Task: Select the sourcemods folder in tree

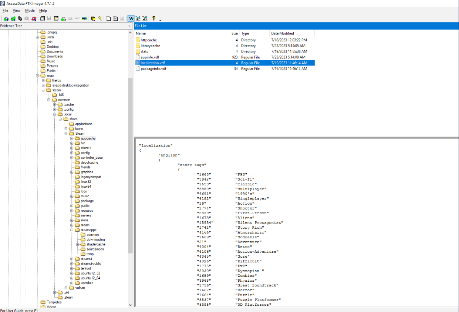Action: click(x=95, y=249)
